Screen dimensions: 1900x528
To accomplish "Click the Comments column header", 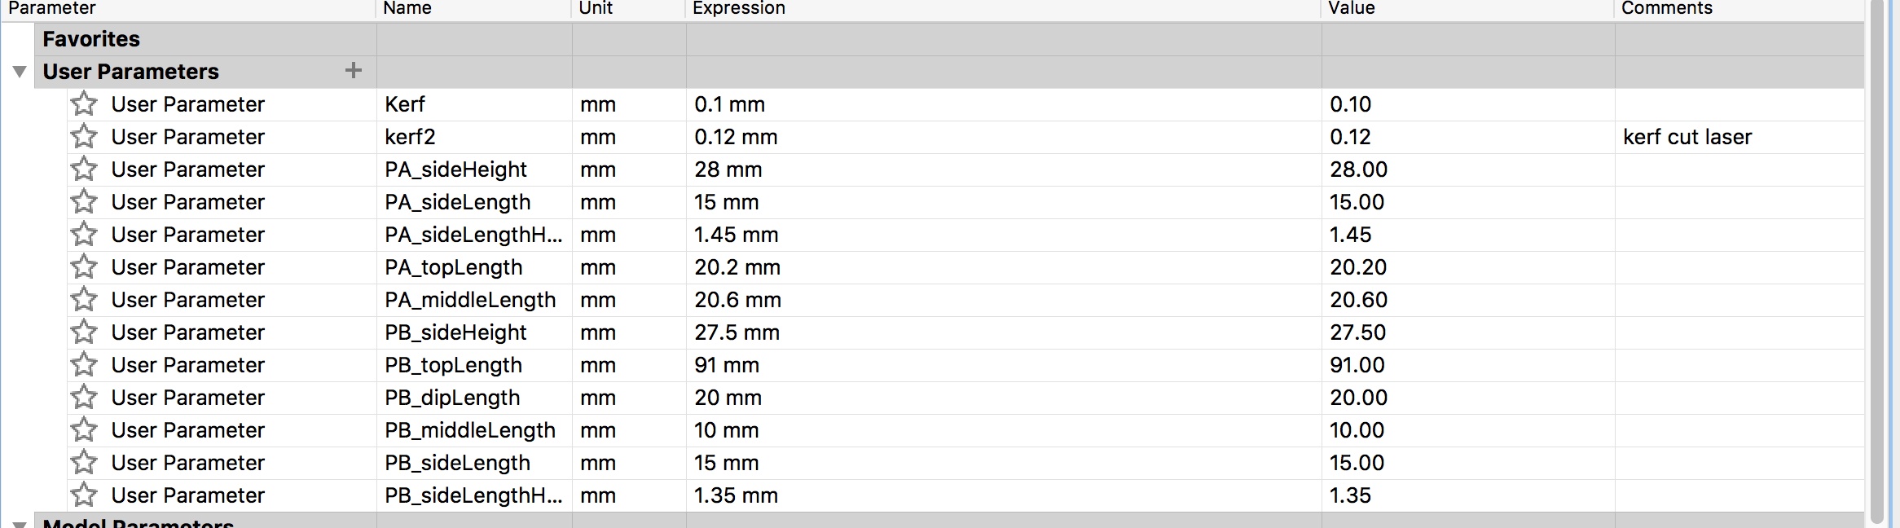I will [x=1667, y=8].
